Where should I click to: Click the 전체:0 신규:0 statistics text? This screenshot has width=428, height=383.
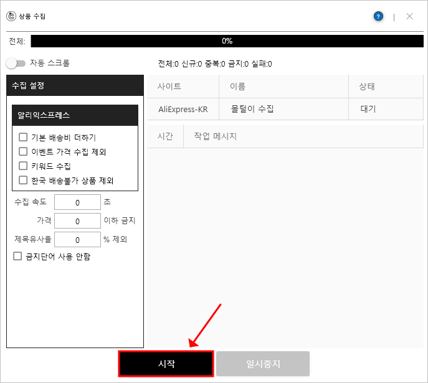point(215,64)
